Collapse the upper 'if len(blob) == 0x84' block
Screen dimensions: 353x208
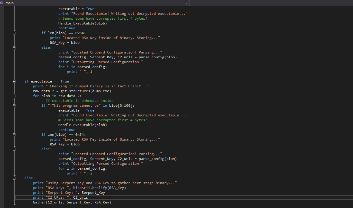pyautogui.click(x=14, y=33)
